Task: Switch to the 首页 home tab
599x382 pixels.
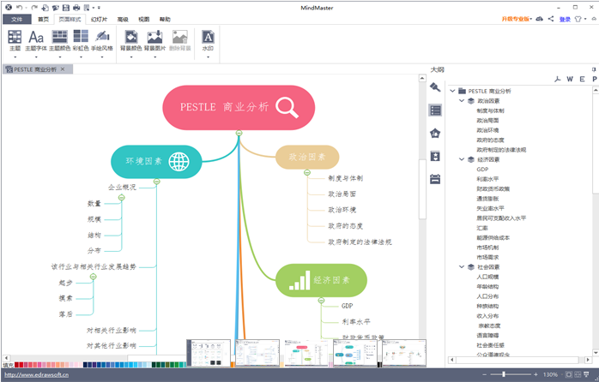Action: coord(43,19)
